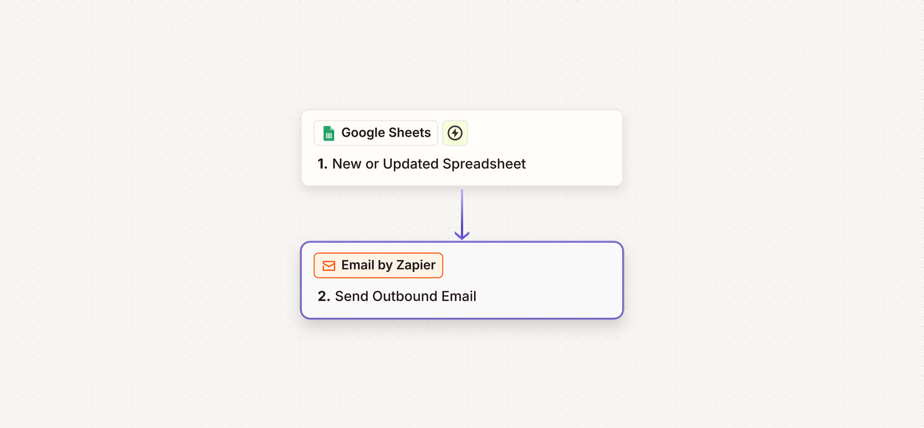
Task: Click the word Outbound in action title
Action: point(405,296)
